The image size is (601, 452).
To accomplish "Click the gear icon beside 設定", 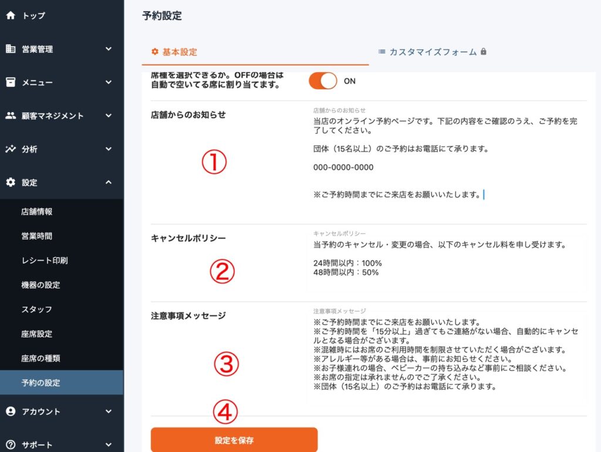I will (x=10, y=183).
